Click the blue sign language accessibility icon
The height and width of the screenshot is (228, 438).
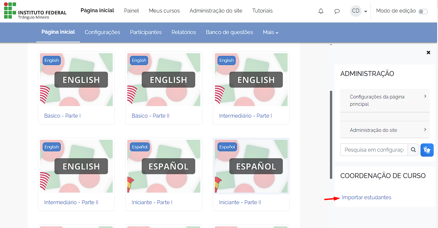427,150
